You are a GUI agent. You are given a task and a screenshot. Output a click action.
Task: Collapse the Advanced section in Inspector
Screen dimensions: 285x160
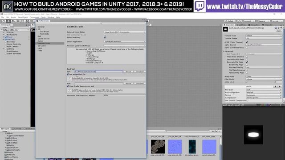[x=224, y=52]
